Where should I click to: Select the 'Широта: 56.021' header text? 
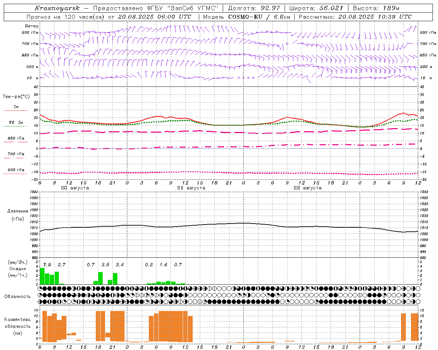tap(316, 8)
